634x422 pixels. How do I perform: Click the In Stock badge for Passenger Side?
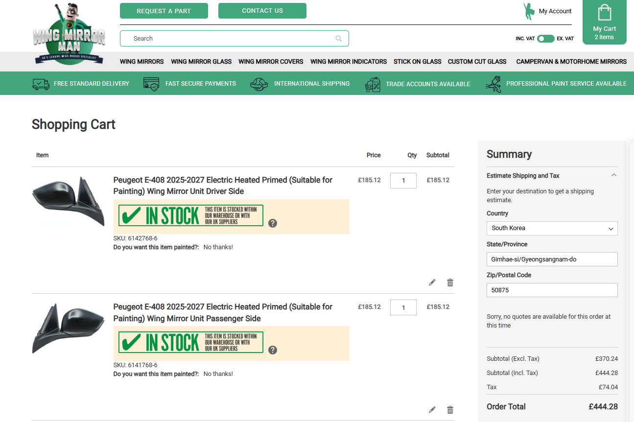(191, 342)
